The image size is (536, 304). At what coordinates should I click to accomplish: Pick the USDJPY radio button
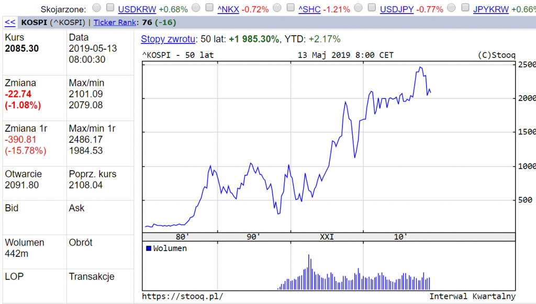(x=358, y=8)
